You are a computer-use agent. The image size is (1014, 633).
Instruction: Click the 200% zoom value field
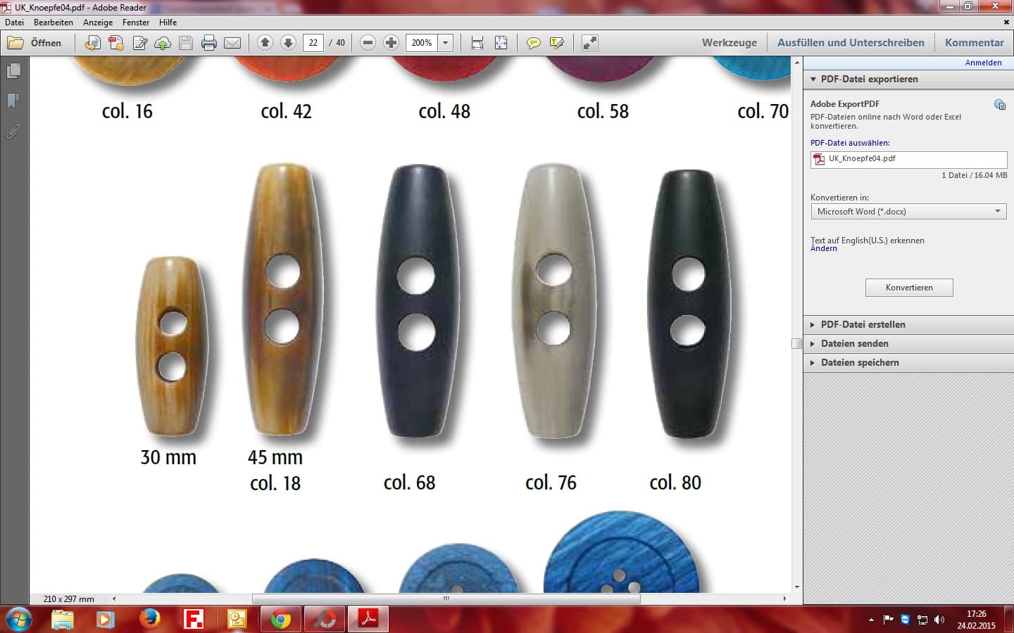(421, 43)
